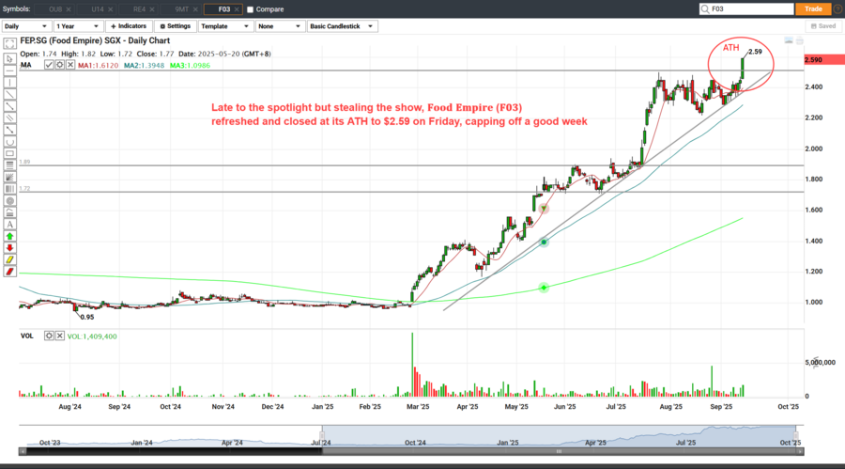Open the None dropdown
This screenshot has width=845, height=469.
pos(280,26)
